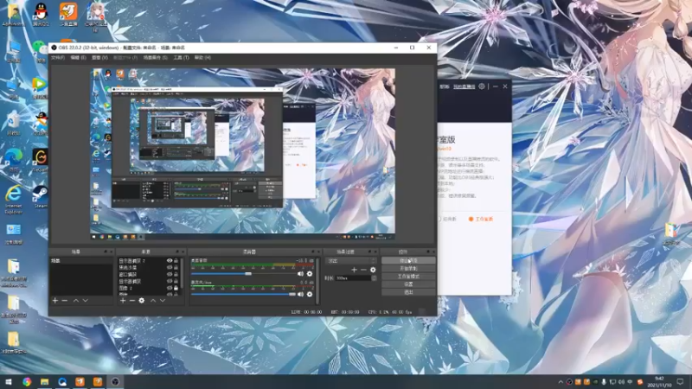
Task: Remove the scene transition with minus icon
Action: pyautogui.click(x=363, y=270)
